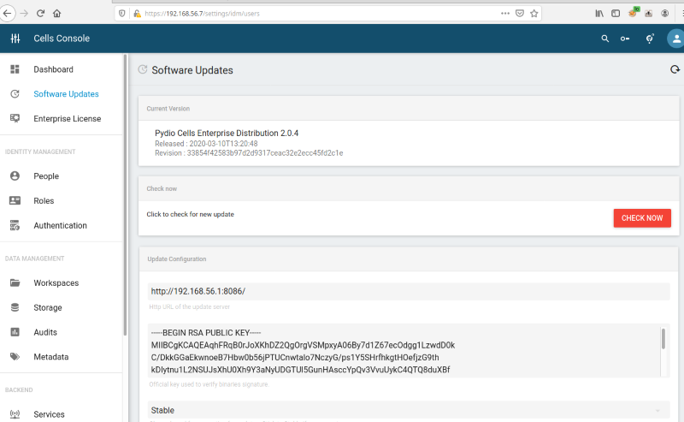Select Software Updates menu entry

click(x=66, y=94)
